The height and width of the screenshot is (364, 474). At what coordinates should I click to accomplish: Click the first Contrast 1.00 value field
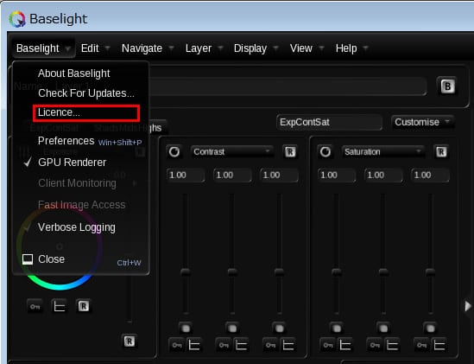pos(186,175)
